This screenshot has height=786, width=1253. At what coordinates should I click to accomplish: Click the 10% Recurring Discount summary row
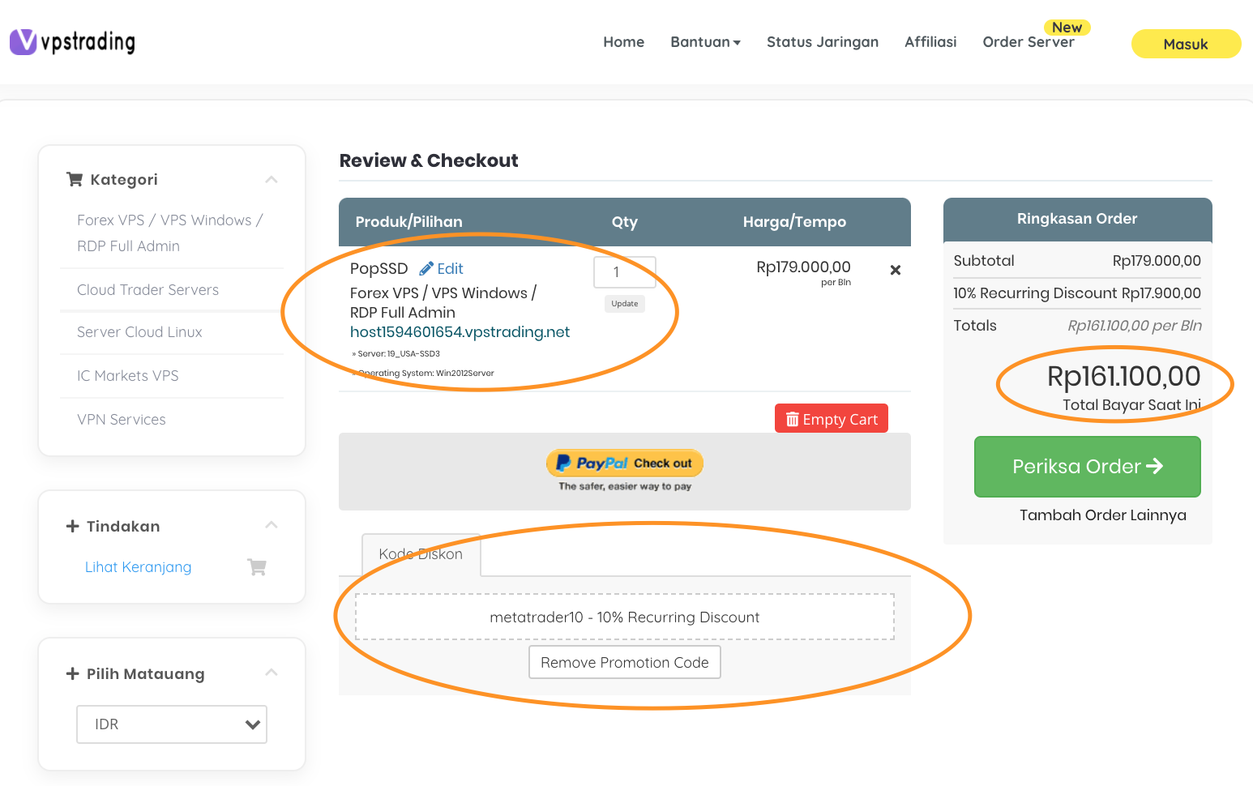(x=1077, y=293)
